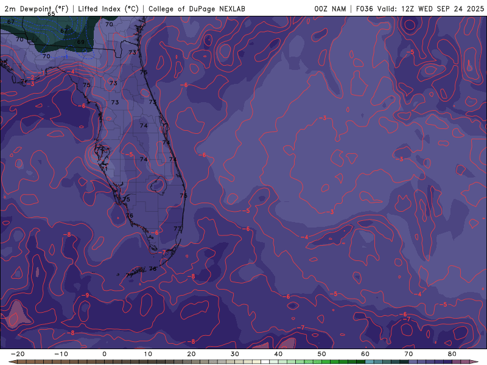The image size is (487, 365).
Task: Click the '70' color bar label
Action: coord(408,354)
